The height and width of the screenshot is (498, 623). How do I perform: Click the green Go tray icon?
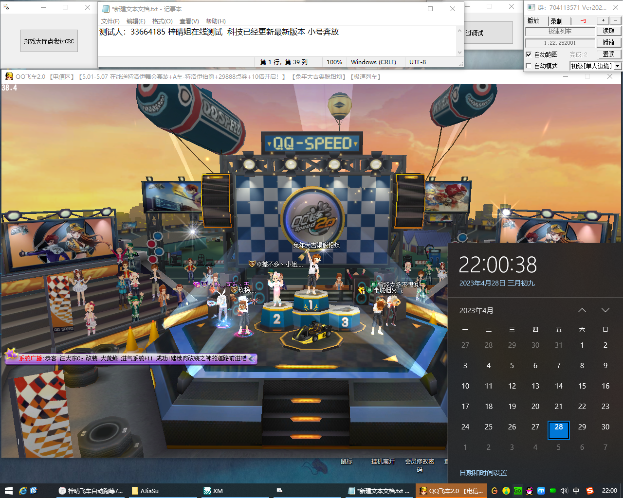coord(517,491)
